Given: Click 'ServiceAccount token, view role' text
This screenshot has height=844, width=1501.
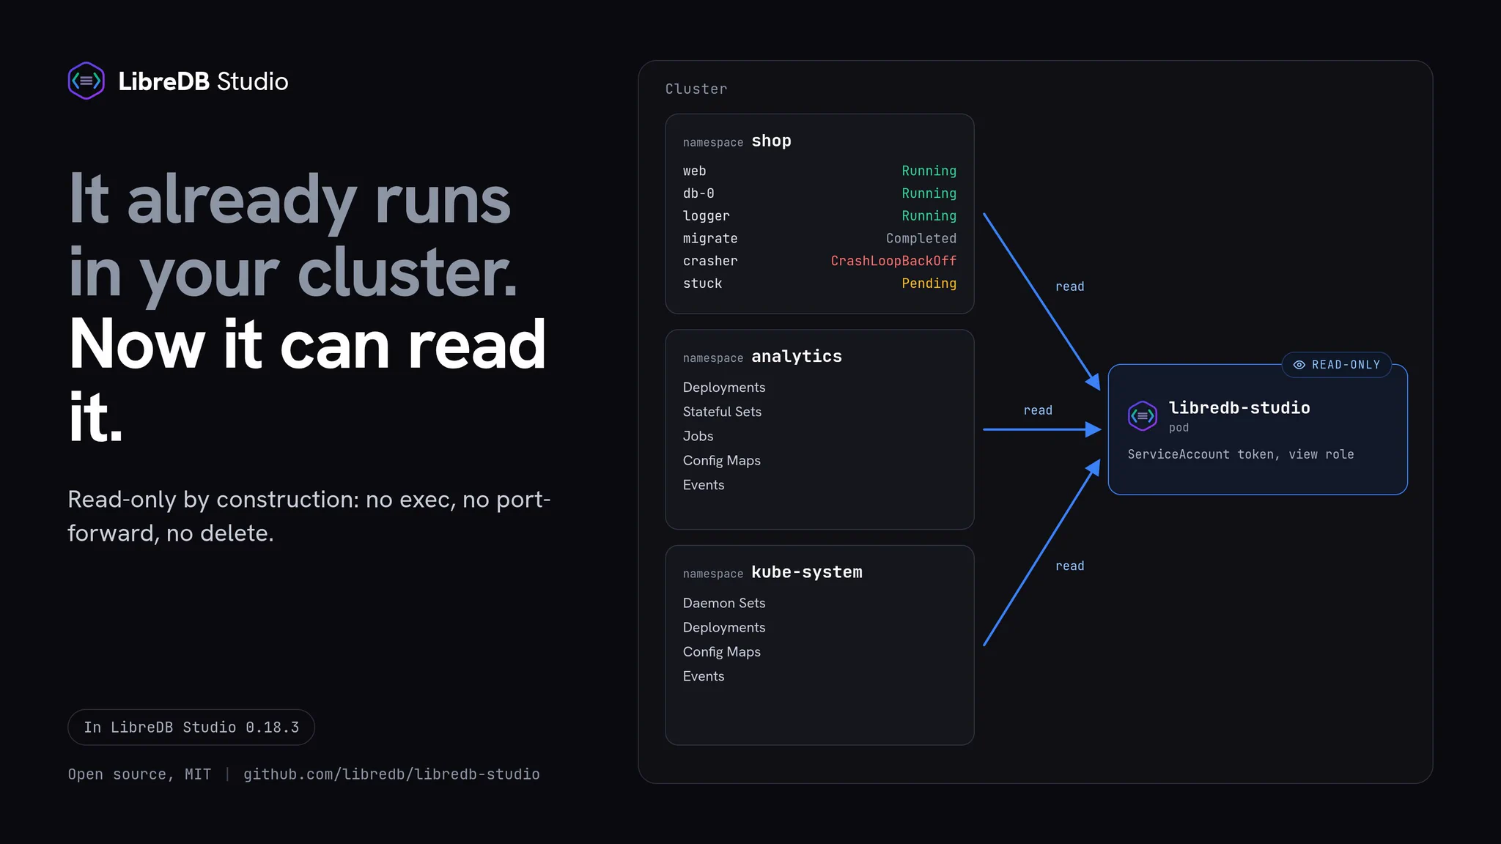Looking at the screenshot, I should tap(1241, 454).
